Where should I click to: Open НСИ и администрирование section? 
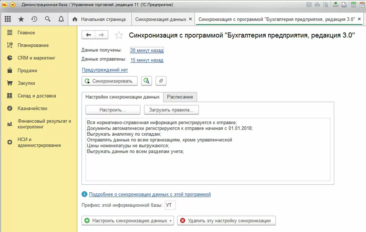39,142
